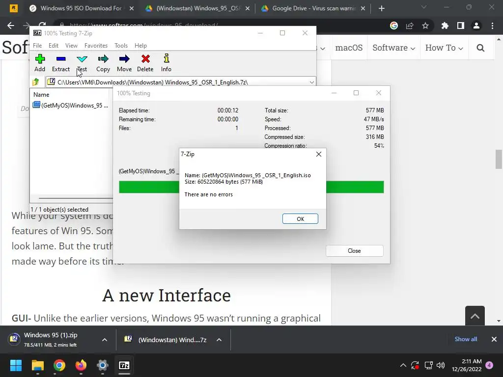Viewport: 503px width, 377px height.
Task: Click the share page icon in Chrome
Action: (410, 26)
